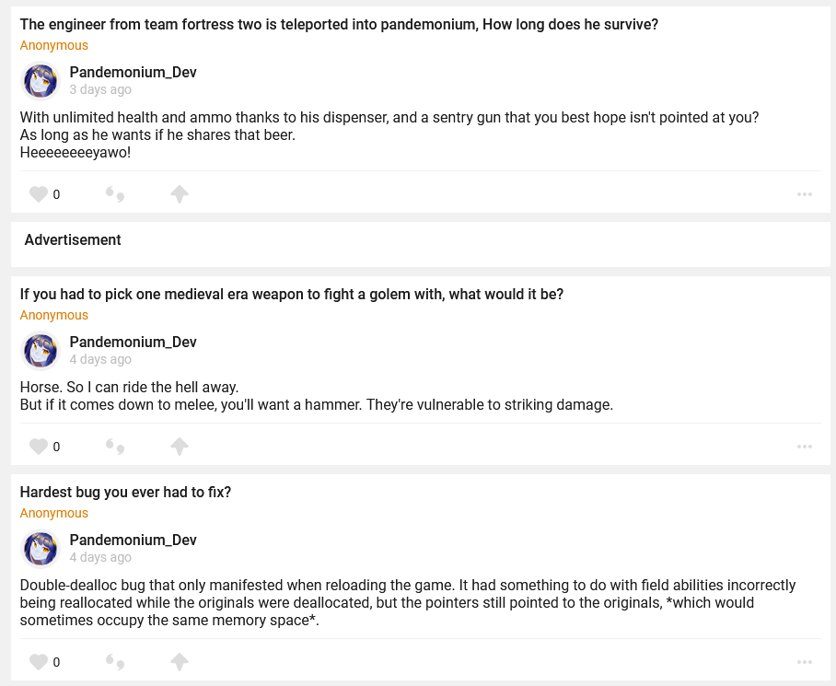This screenshot has height=686, width=836.
Task: Open the medieval weapon golem question title
Action: pos(291,295)
